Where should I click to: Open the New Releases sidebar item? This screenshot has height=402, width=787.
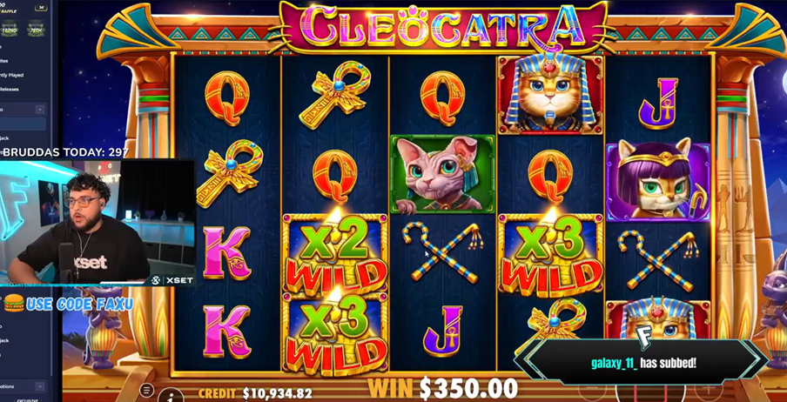pyautogui.click(x=10, y=90)
